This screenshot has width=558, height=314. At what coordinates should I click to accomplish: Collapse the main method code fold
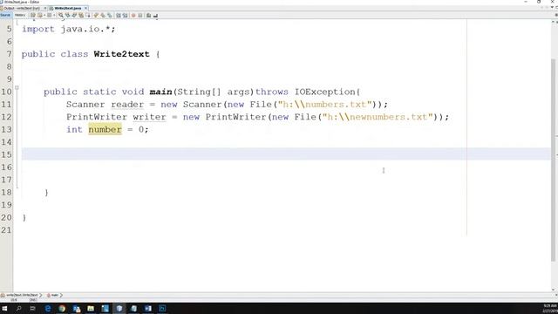(x=17, y=87)
